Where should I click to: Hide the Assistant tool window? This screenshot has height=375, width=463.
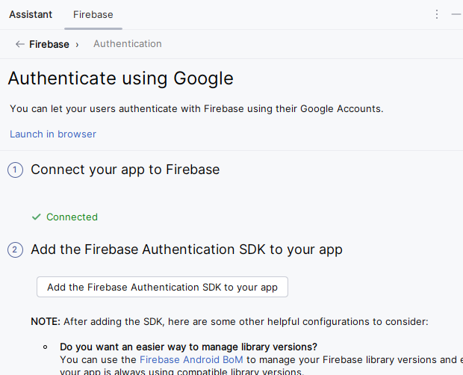pyautogui.click(x=456, y=14)
